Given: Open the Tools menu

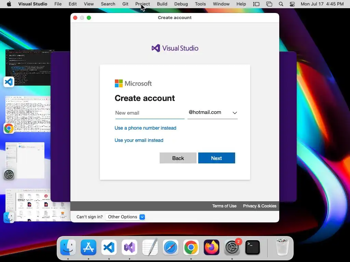Looking at the screenshot, I should coord(200,4).
